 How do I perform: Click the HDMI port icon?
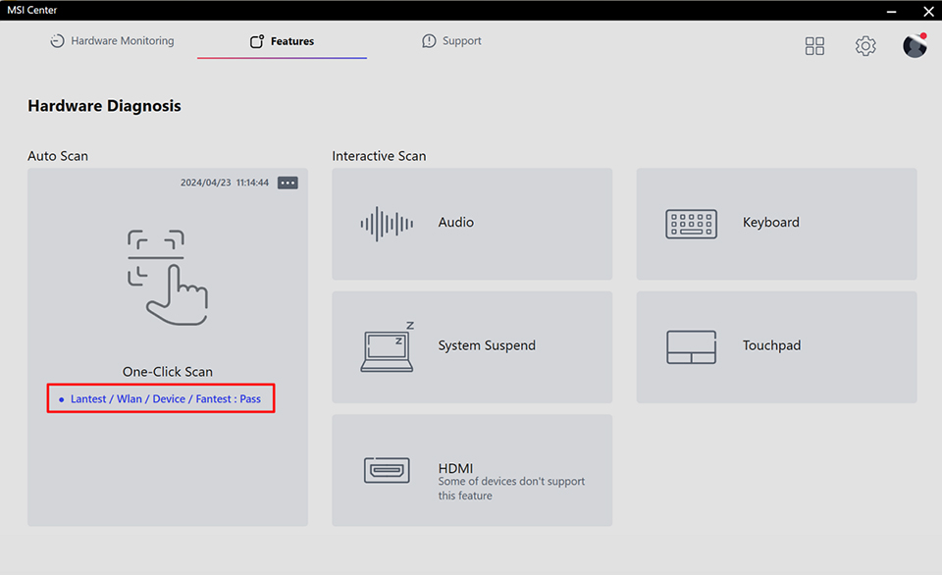(x=387, y=470)
